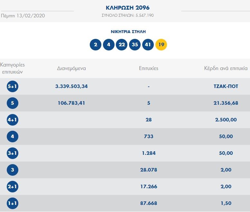Select the number 35 ball

135,45
